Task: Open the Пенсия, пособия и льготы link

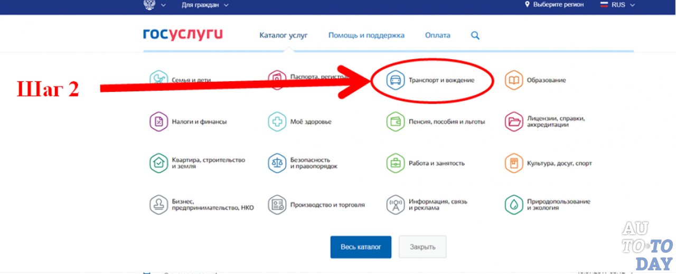Action: tap(447, 121)
